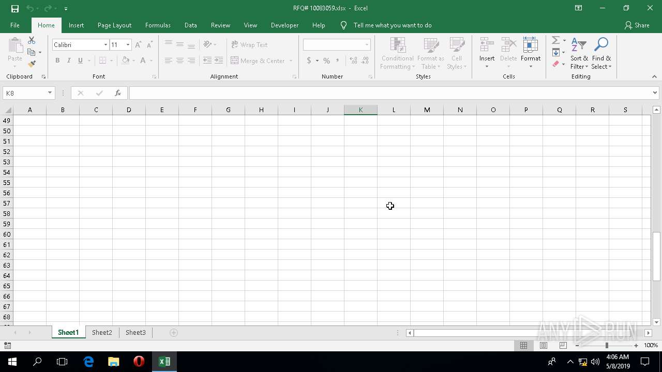Click the Format Painter brush icon
The image size is (662, 372).
pos(32,64)
